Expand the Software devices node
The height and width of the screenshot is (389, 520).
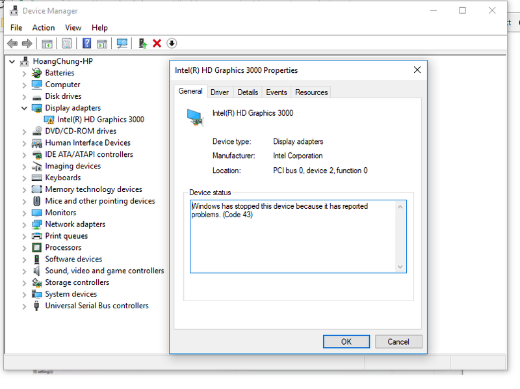[x=24, y=259]
